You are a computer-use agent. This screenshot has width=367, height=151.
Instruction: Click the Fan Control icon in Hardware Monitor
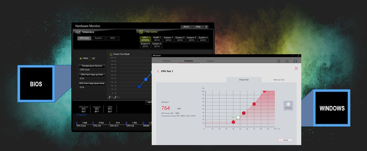tap(141, 32)
